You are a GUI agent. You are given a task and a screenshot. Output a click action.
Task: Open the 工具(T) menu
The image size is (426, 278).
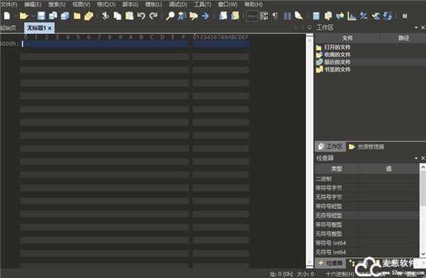pyautogui.click(x=202, y=4)
